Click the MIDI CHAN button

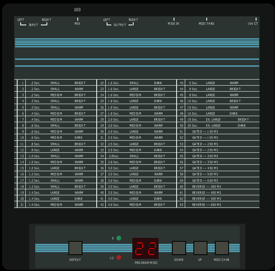coord(222,248)
